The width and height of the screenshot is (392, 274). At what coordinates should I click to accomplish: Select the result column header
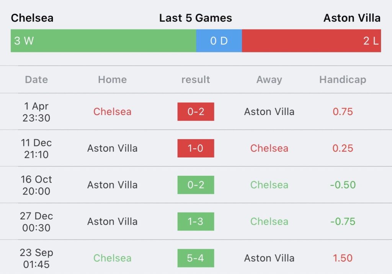pyautogui.click(x=196, y=79)
